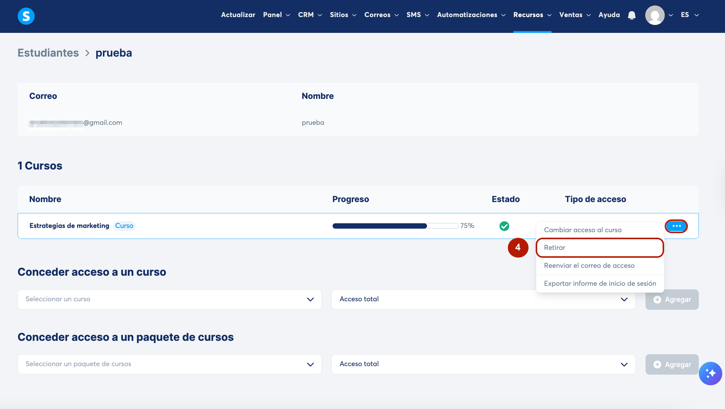The height and width of the screenshot is (409, 725).
Task: Click the user avatar icon
Action: coord(655,15)
